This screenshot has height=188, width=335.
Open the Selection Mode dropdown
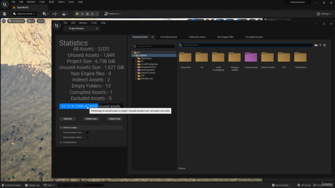pyautogui.click(x=24, y=14)
